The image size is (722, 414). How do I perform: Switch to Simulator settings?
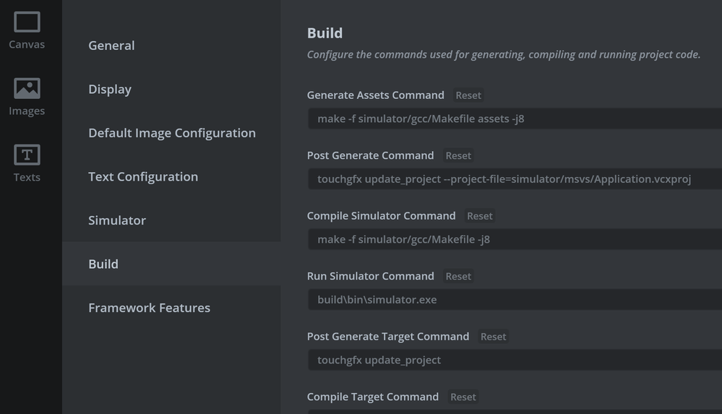click(171, 220)
